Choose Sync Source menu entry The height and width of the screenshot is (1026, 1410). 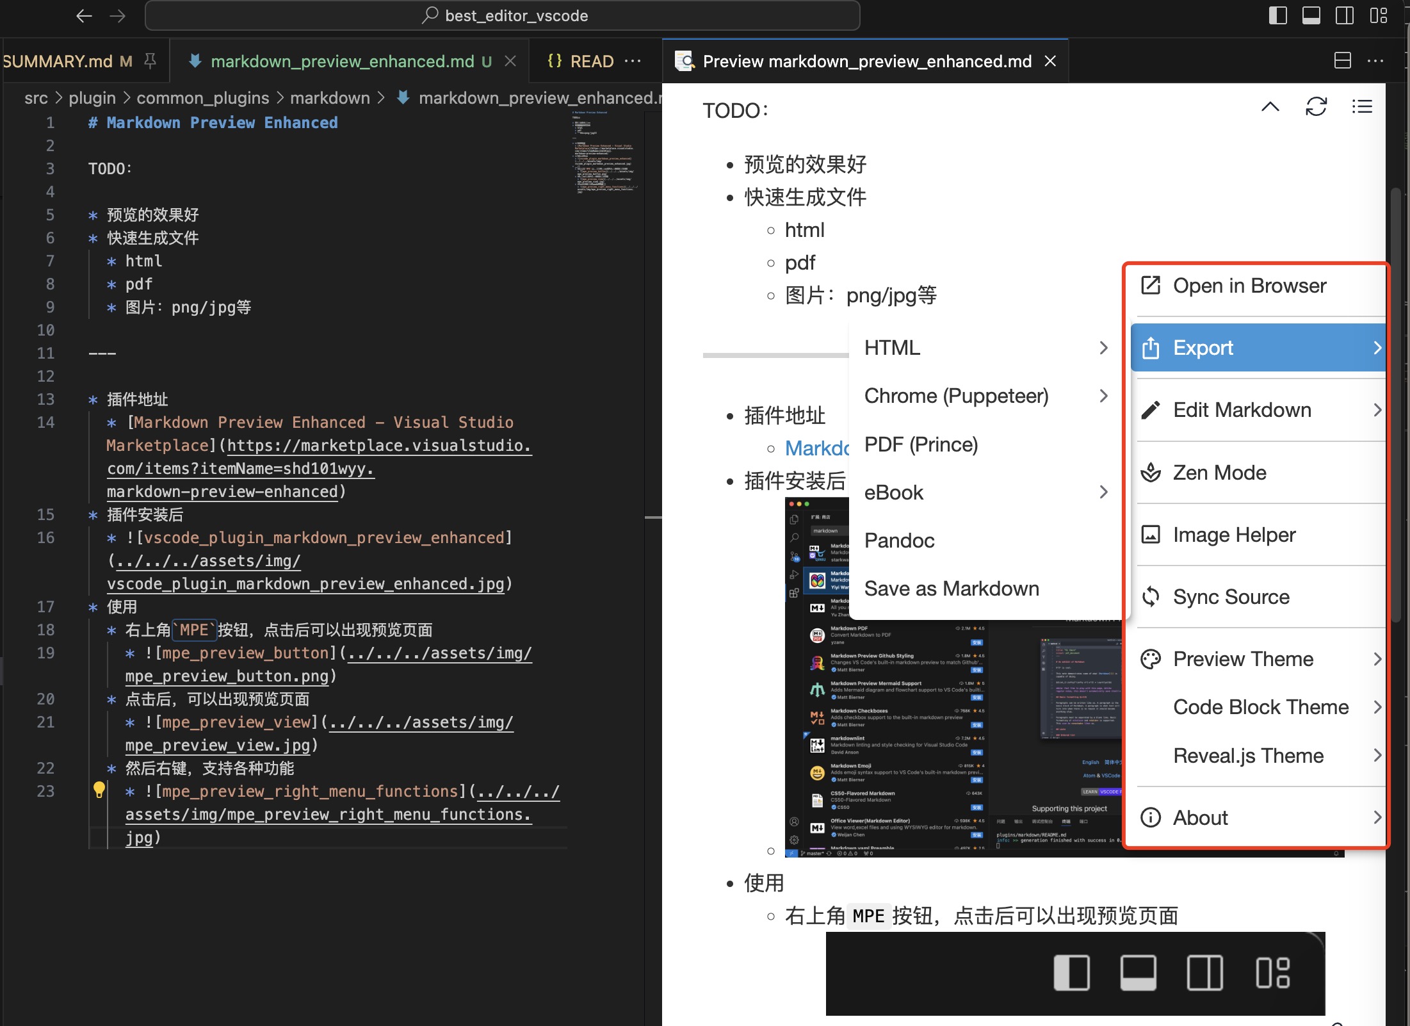coord(1260,597)
